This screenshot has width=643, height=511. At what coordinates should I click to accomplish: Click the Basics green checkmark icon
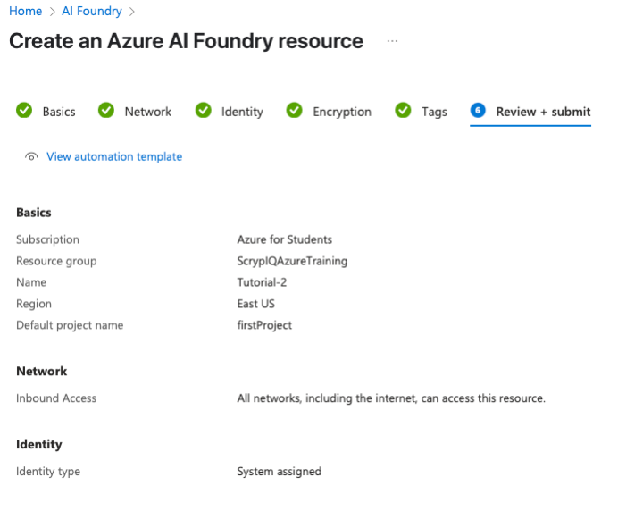[x=24, y=110]
